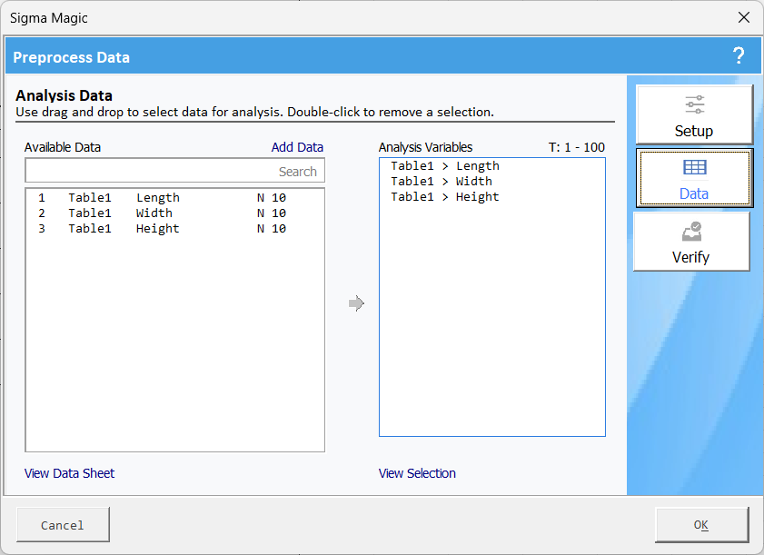The image size is (764, 555).
Task: Click the Setup sliders icon
Action: point(694,104)
